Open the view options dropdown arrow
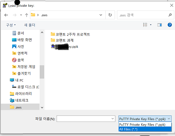175x136 pixels. (151, 25)
